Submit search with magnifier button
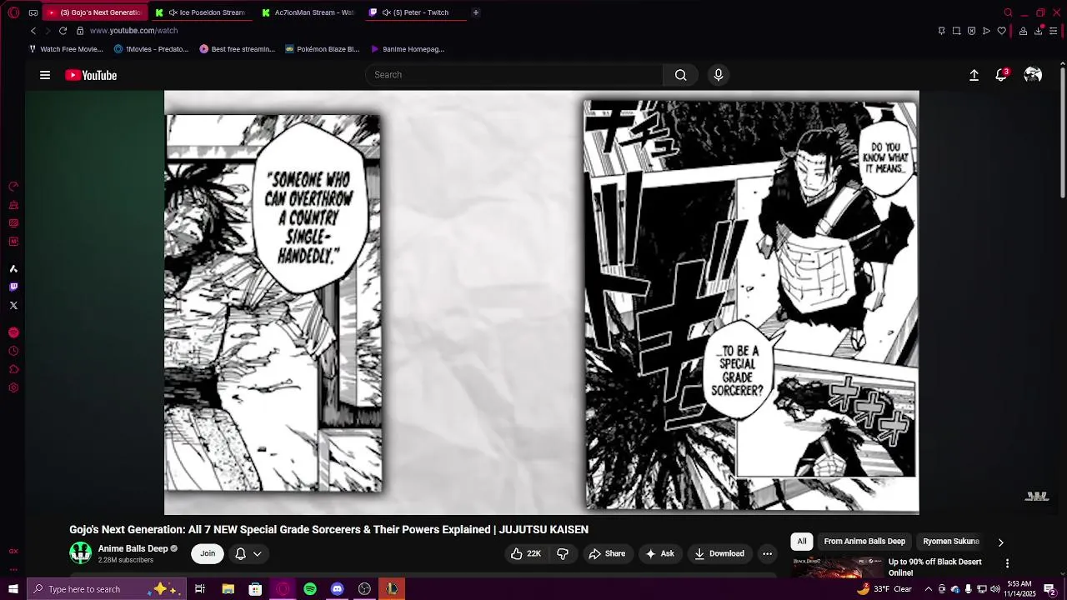 tap(681, 75)
